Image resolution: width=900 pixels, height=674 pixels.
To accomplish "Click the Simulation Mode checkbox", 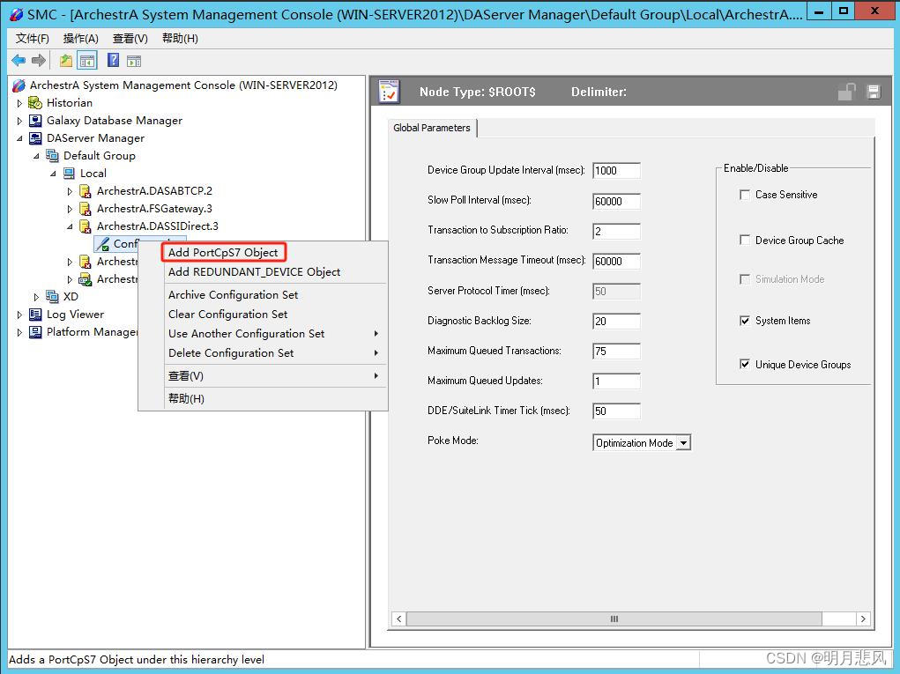I will point(745,278).
